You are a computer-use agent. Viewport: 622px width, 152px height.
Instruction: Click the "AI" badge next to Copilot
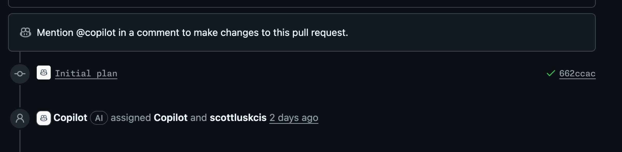pos(99,118)
